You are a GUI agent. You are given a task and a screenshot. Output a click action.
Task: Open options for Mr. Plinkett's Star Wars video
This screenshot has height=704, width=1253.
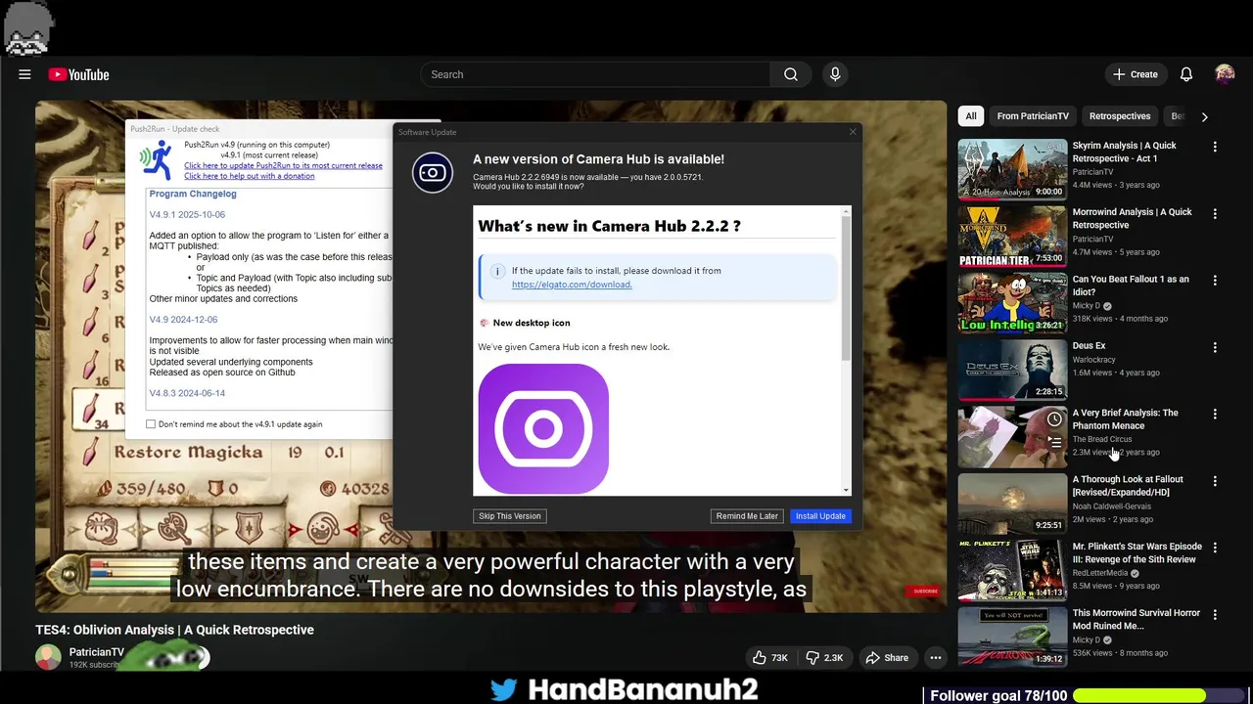pyautogui.click(x=1215, y=548)
